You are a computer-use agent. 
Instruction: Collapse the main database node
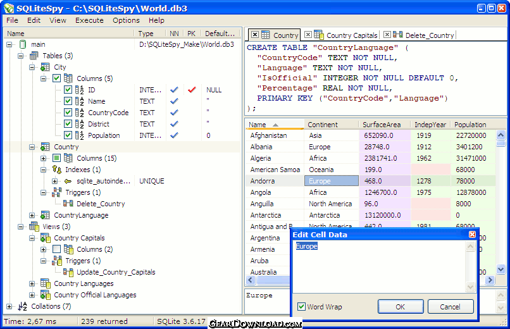[x=9, y=44]
